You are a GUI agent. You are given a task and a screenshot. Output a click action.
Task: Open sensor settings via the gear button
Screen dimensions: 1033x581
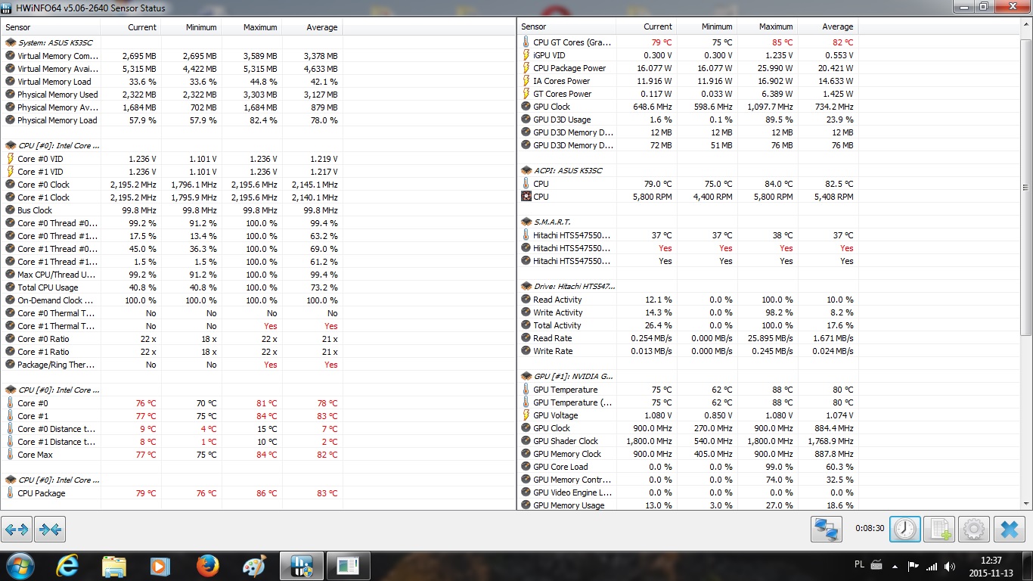(973, 530)
